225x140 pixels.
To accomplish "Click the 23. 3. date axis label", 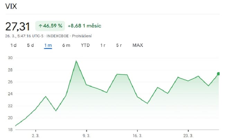I will 188,136.
